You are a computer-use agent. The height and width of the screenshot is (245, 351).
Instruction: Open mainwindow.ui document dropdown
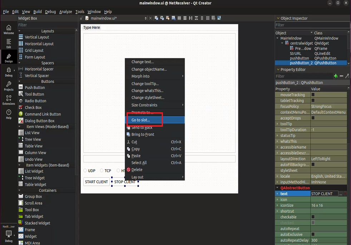(x=146, y=18)
